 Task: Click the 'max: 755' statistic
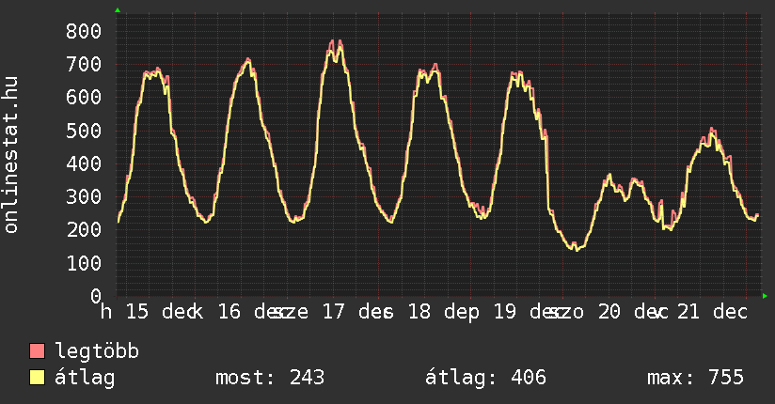tap(695, 378)
